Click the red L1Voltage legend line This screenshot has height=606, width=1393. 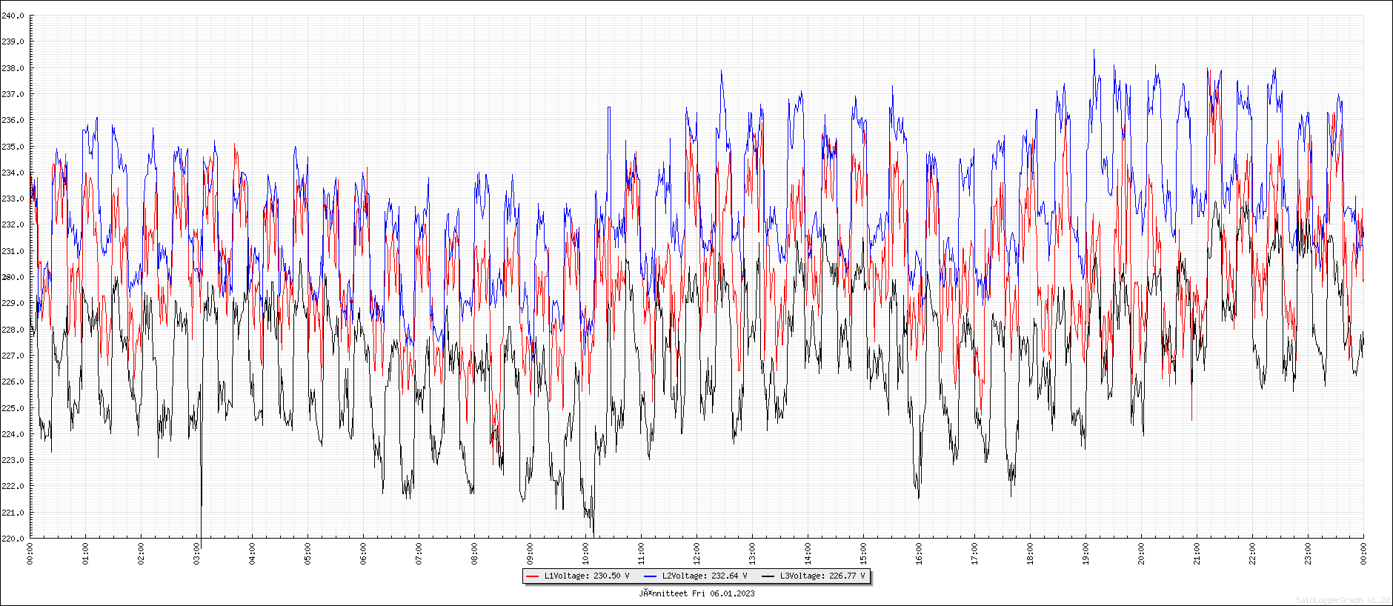point(532,576)
